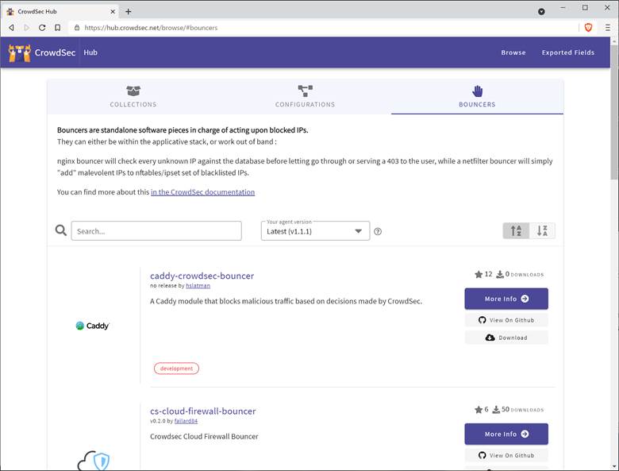Click the caddy module description text
This screenshot has height=471, width=619.
click(286, 301)
